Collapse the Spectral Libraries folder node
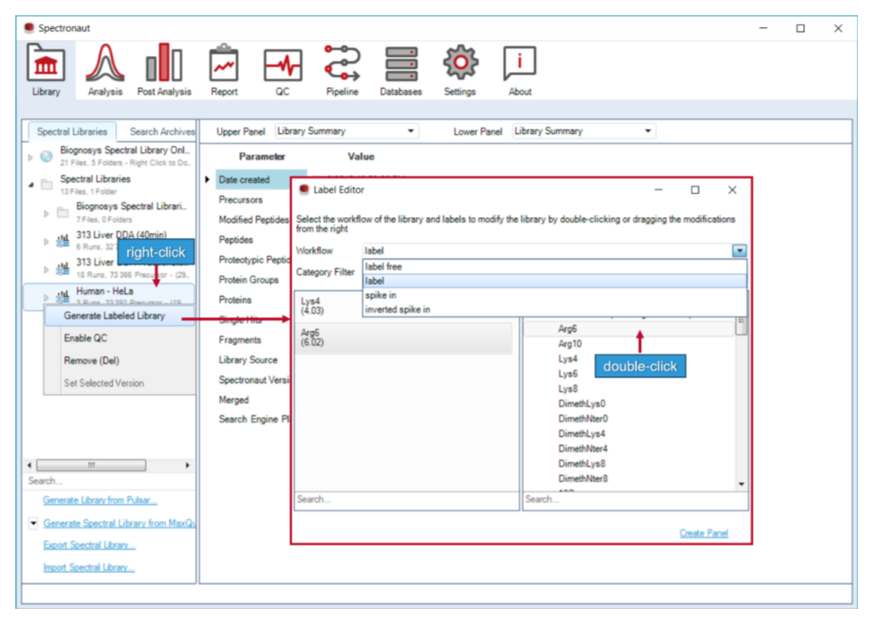The image size is (874, 625). (x=31, y=184)
